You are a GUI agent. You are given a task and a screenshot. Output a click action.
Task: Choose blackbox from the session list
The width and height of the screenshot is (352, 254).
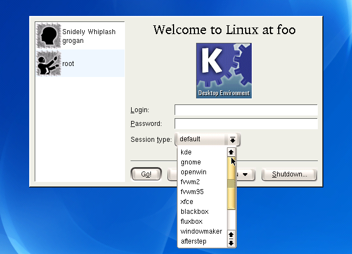click(x=194, y=212)
